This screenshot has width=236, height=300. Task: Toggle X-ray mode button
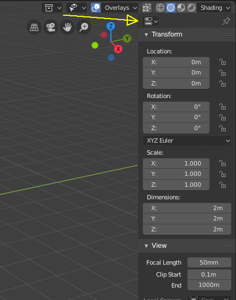pyautogui.click(x=147, y=8)
